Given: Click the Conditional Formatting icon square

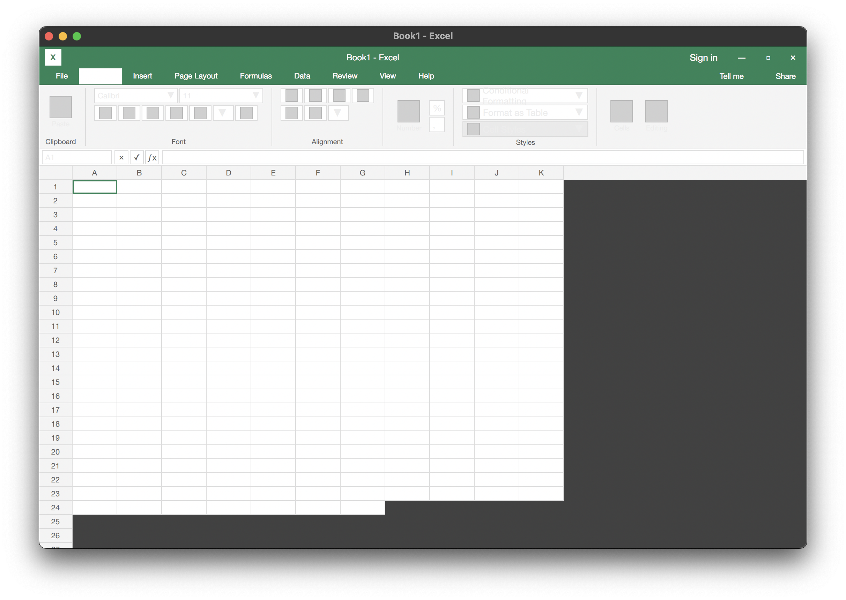Looking at the screenshot, I should pyautogui.click(x=474, y=95).
